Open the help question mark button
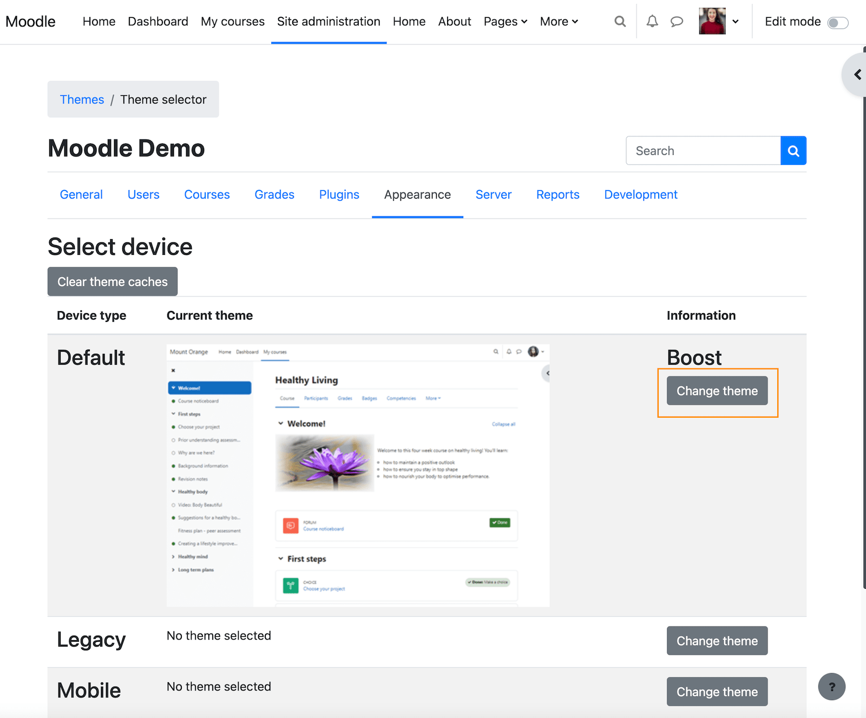The width and height of the screenshot is (866, 718). pyautogui.click(x=832, y=687)
